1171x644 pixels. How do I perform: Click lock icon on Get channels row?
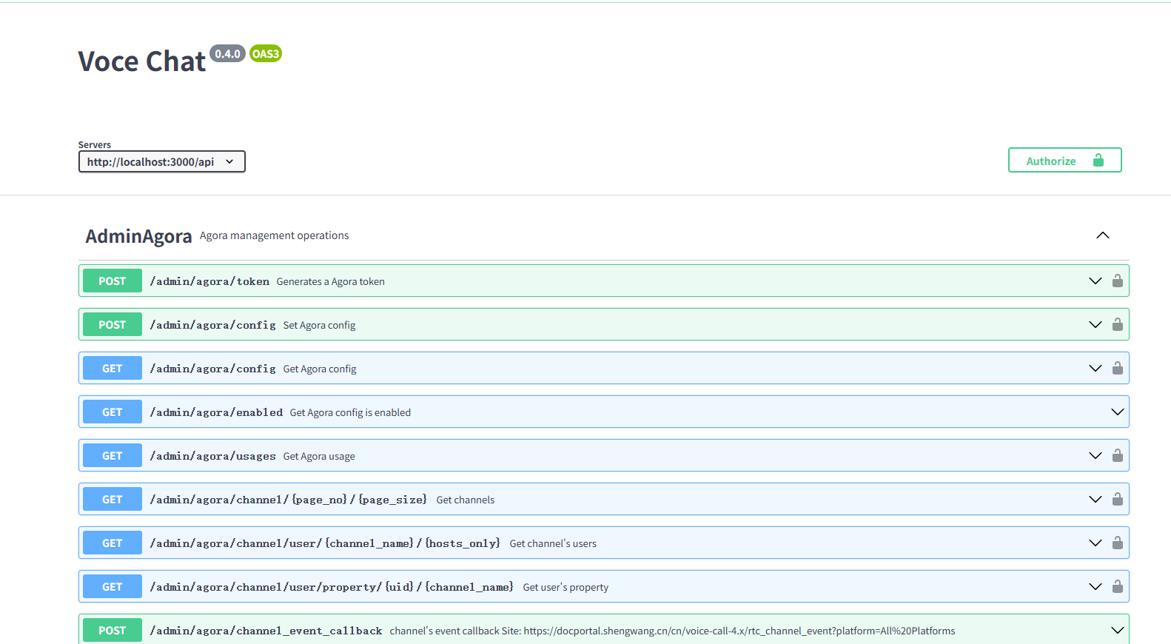tap(1118, 499)
